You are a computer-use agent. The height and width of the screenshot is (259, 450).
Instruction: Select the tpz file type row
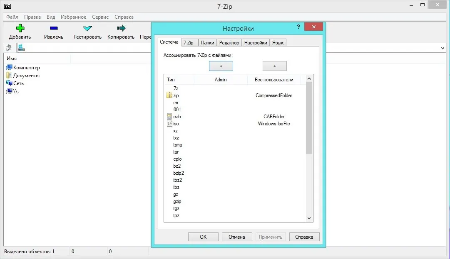[x=235, y=215]
